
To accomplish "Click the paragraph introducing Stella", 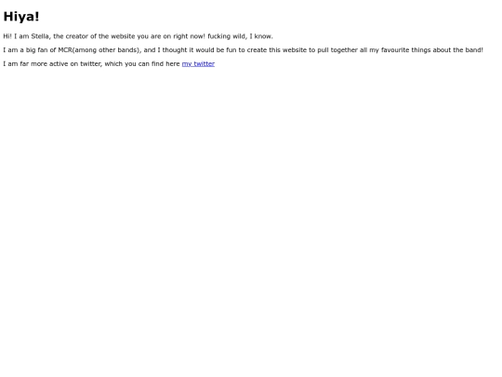I will 138,36.
